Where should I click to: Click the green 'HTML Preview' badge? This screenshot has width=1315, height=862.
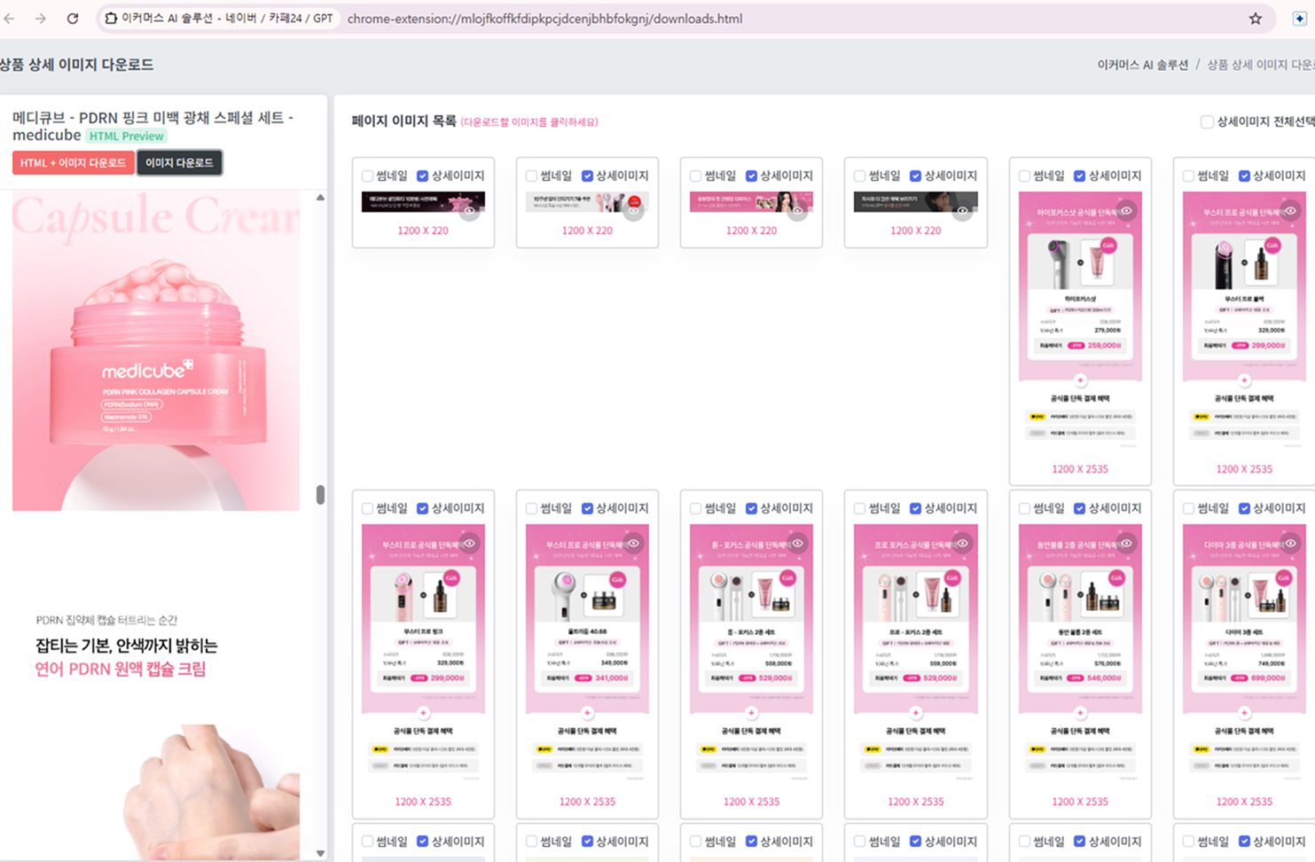coord(127,136)
